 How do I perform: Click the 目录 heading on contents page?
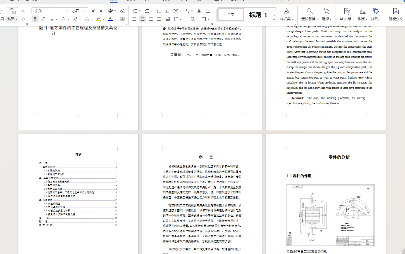tap(78, 154)
